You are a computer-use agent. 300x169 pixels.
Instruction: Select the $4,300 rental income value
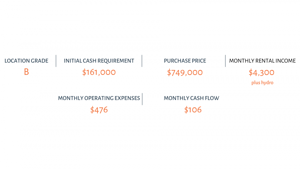click(x=262, y=73)
